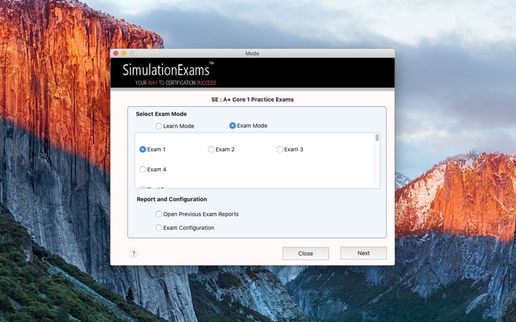
Task: Click the Next button
Action: (363, 253)
